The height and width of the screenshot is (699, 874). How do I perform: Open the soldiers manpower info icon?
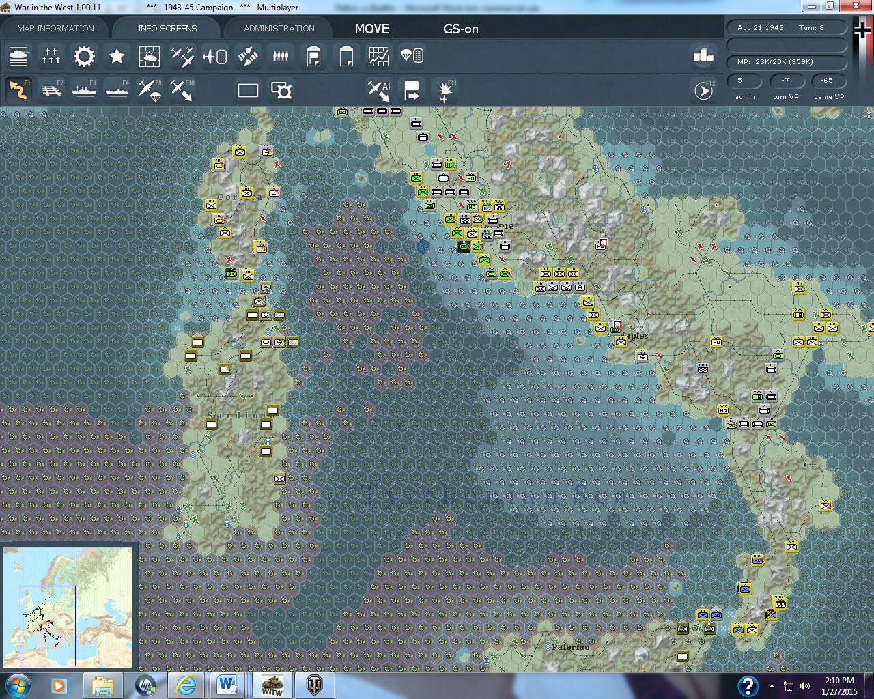point(281,56)
